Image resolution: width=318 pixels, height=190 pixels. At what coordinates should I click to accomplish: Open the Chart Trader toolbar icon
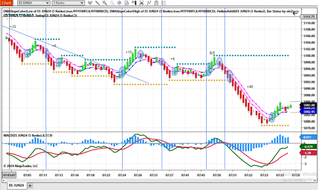pyautogui.click(x=134, y=3)
